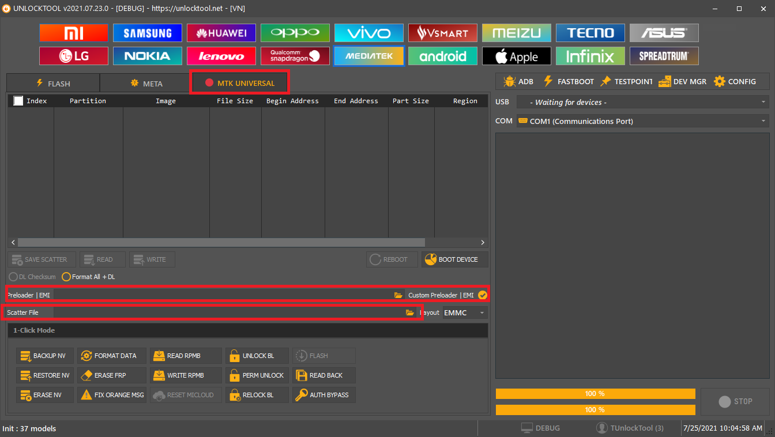The image size is (775, 437).
Task: Open the Tecno brand section
Action: pos(590,33)
